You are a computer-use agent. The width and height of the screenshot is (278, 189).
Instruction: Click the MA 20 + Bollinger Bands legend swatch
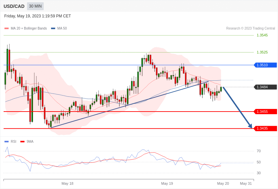point(7,29)
